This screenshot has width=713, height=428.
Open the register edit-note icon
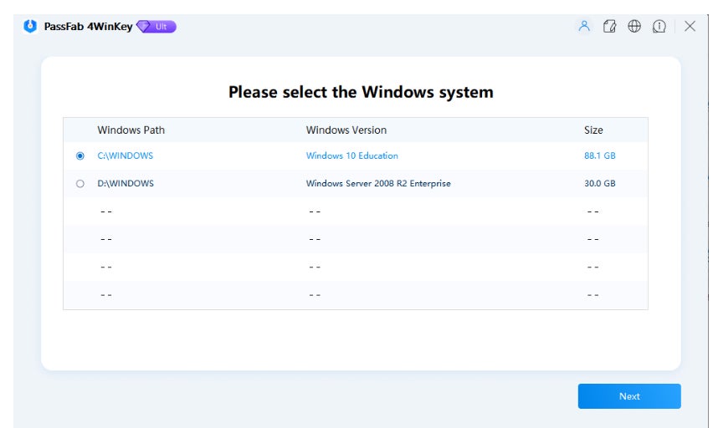[x=609, y=27]
